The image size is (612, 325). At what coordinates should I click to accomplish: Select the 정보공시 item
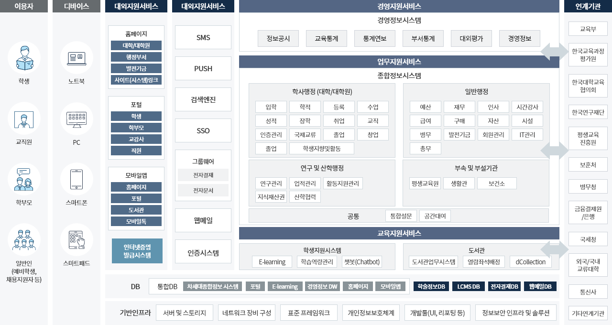coord(278,39)
